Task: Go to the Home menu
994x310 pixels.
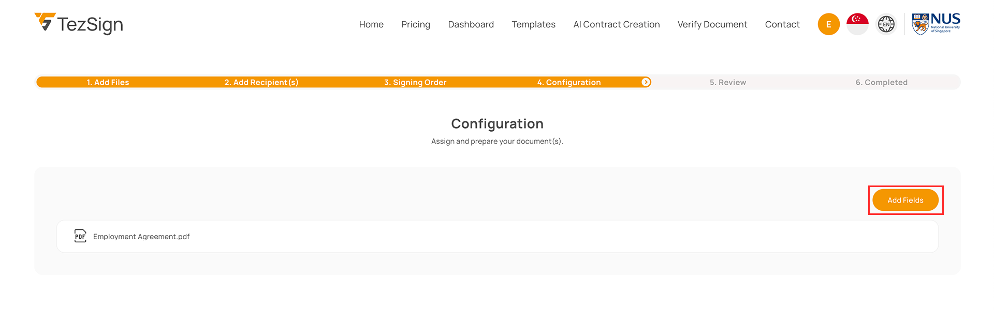Action: (371, 24)
